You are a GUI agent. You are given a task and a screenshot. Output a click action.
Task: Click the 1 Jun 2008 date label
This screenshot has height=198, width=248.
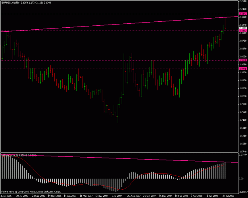tap(212, 196)
